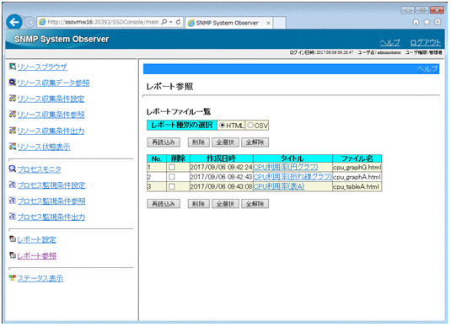The width and height of the screenshot is (451, 327).
Task: Click the 作成日時 column header
Action: tap(222, 158)
